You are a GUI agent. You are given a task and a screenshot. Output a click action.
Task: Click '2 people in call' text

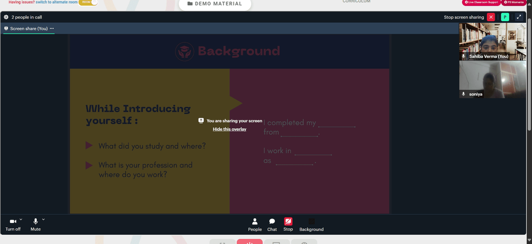point(27,18)
